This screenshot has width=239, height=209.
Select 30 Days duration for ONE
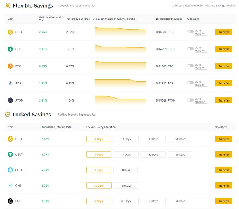[99, 185]
